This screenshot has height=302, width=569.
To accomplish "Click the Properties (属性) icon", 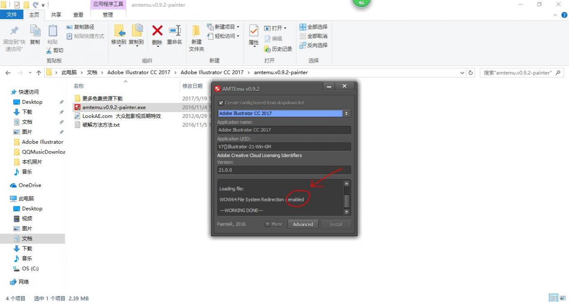I will pos(253,31).
